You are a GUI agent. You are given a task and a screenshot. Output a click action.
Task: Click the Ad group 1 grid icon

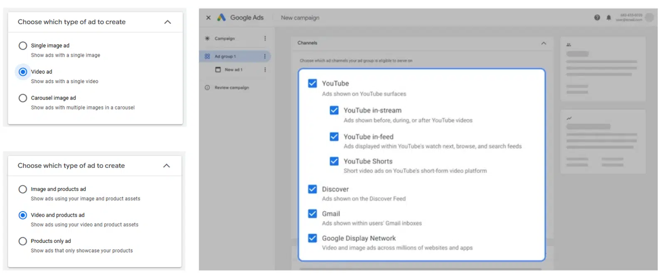click(207, 56)
